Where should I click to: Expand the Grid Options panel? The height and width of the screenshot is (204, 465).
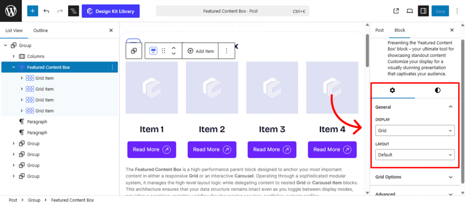(x=415, y=177)
